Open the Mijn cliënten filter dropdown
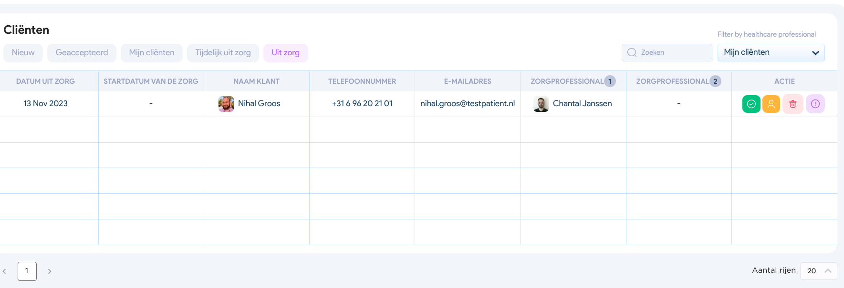 click(771, 52)
